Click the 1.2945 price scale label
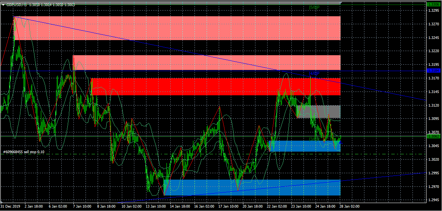This screenshot has width=442, height=211. point(433,200)
